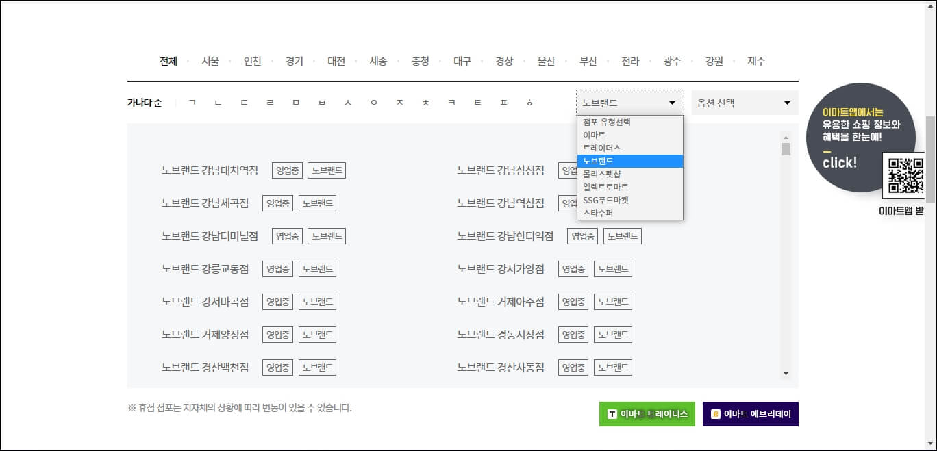Open the 광주 region tab
The width and height of the screenshot is (937, 451).
coord(672,61)
